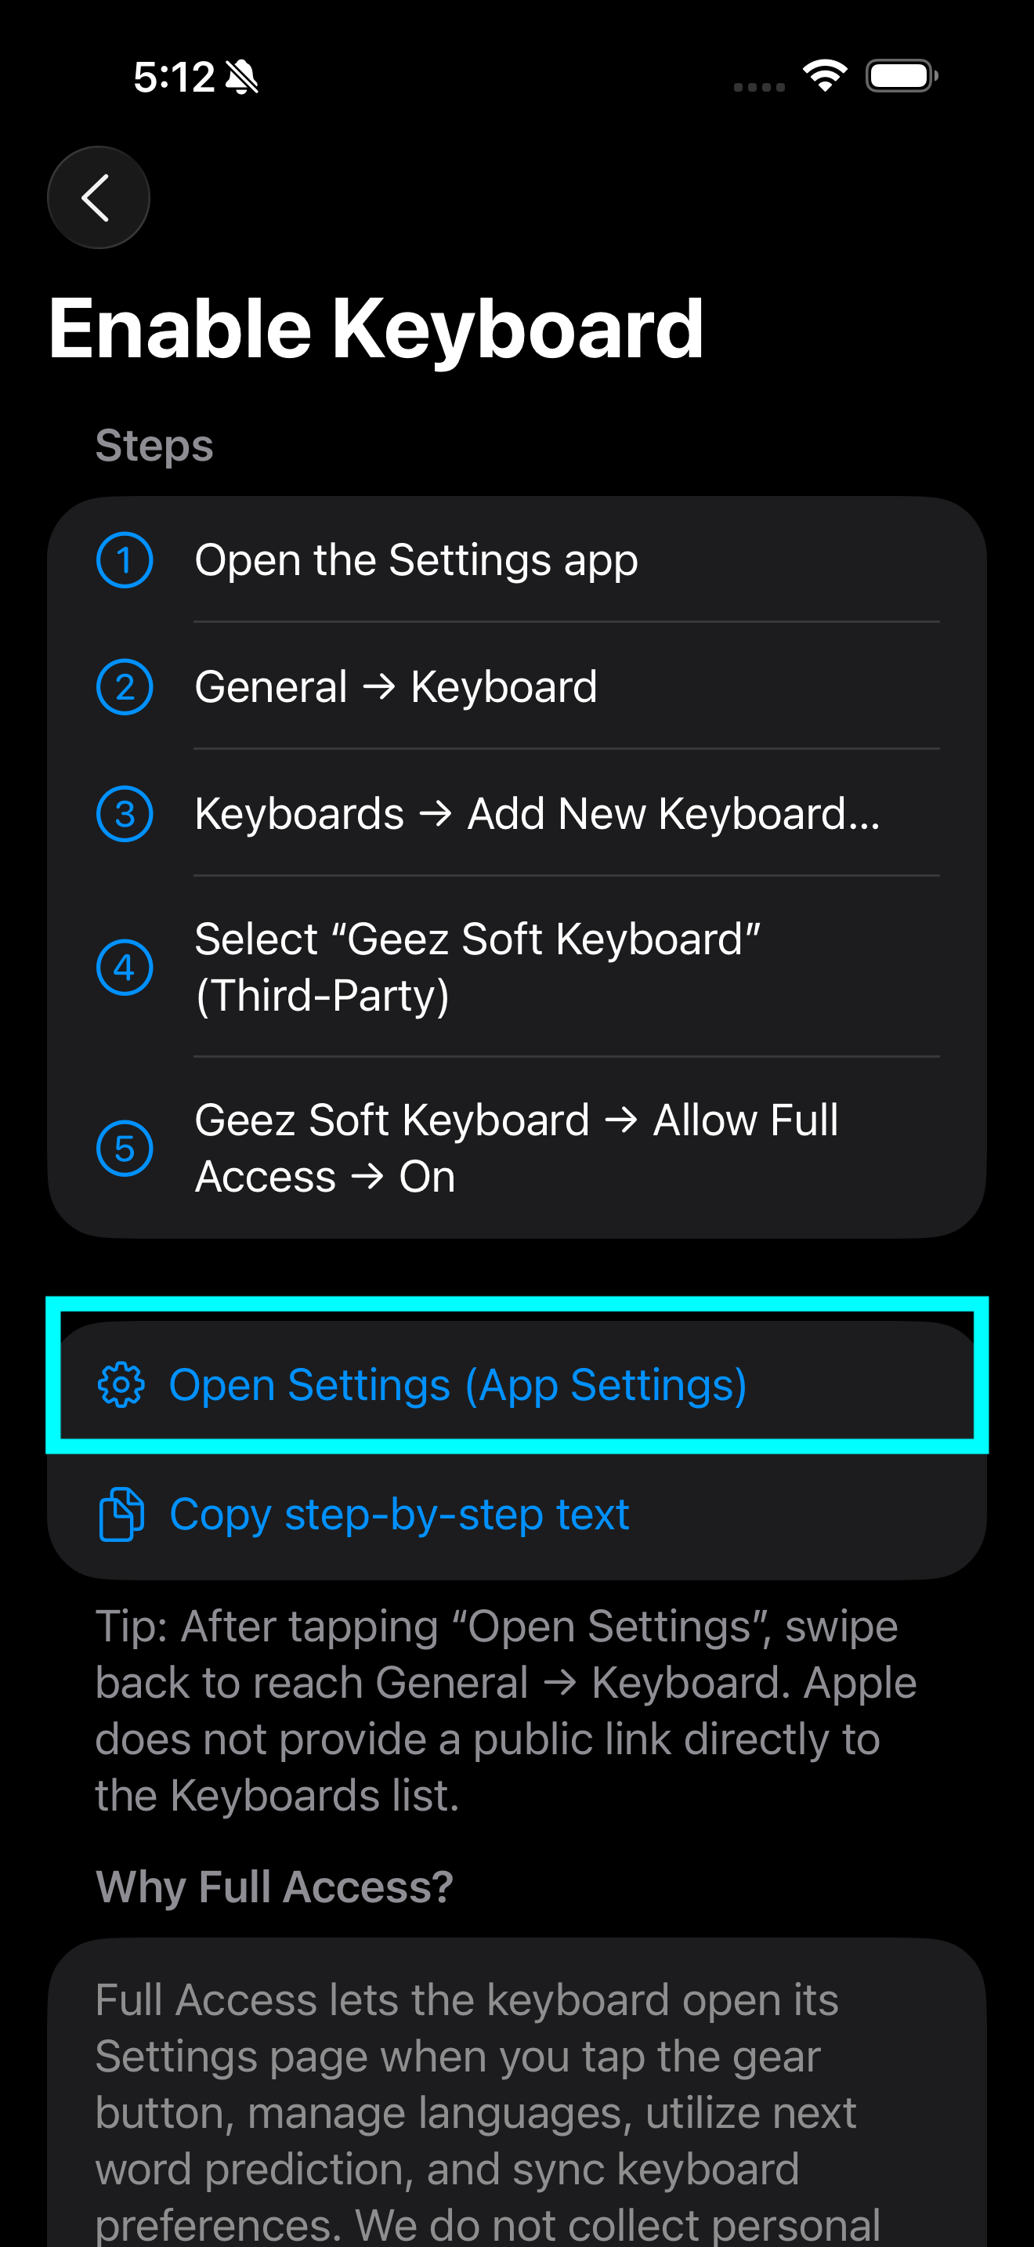The width and height of the screenshot is (1034, 2247).
Task: Select step 3 circle numbered icon
Action: pos(125,814)
